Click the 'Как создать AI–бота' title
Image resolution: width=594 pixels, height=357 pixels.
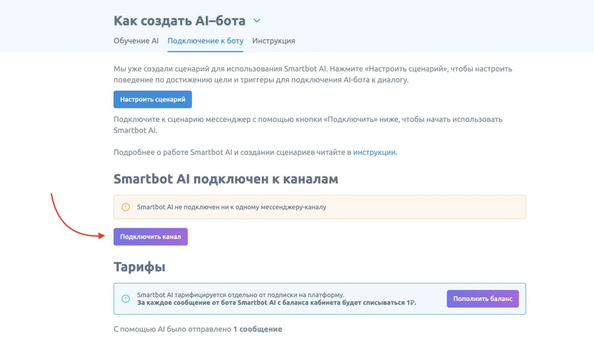(x=179, y=21)
